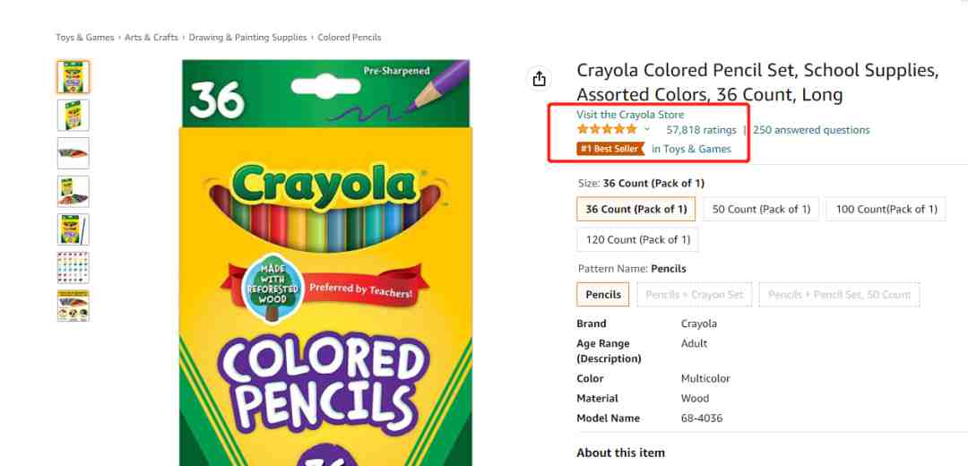Visit the Crayola Store link
This screenshot has height=466, width=968.
[x=630, y=115]
